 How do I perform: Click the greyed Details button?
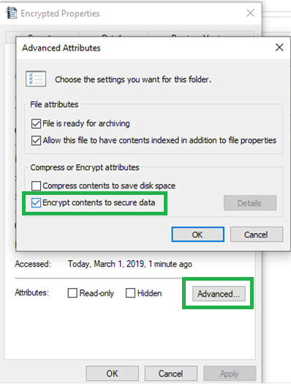click(x=250, y=203)
